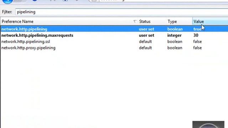The image size is (228, 128).
Task: Click the Filter input field
Action: pos(121,12)
